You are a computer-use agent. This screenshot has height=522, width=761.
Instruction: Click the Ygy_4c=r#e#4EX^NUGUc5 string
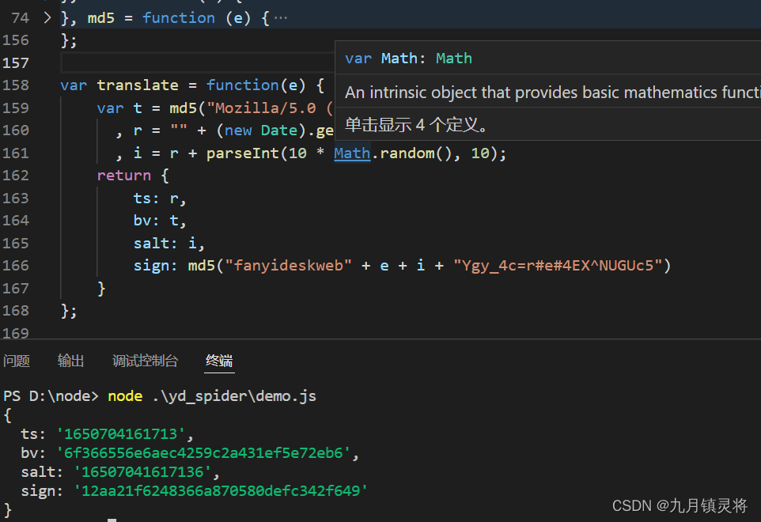[x=558, y=266]
